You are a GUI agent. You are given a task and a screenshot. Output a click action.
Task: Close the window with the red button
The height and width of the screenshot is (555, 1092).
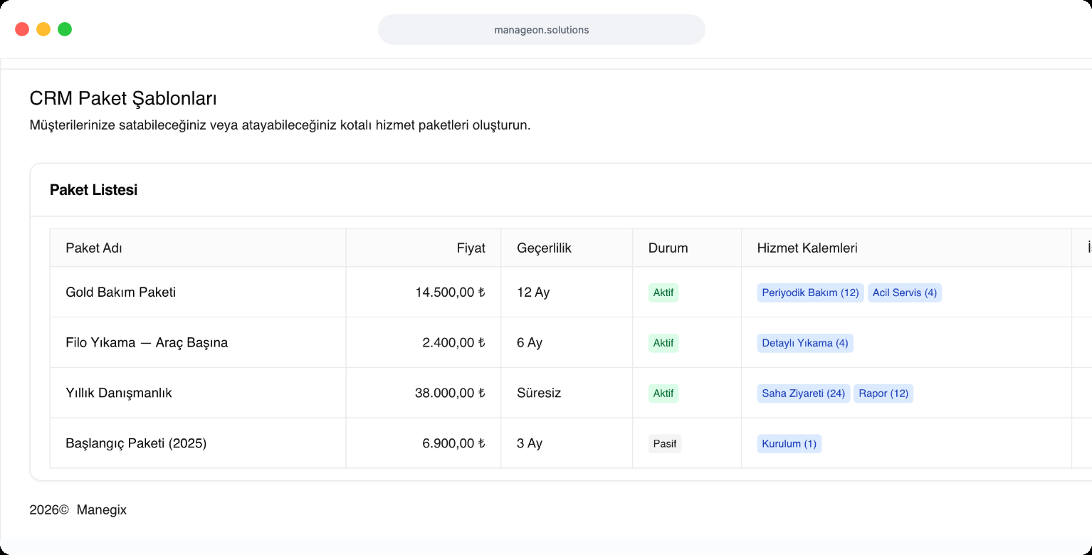pos(22,29)
